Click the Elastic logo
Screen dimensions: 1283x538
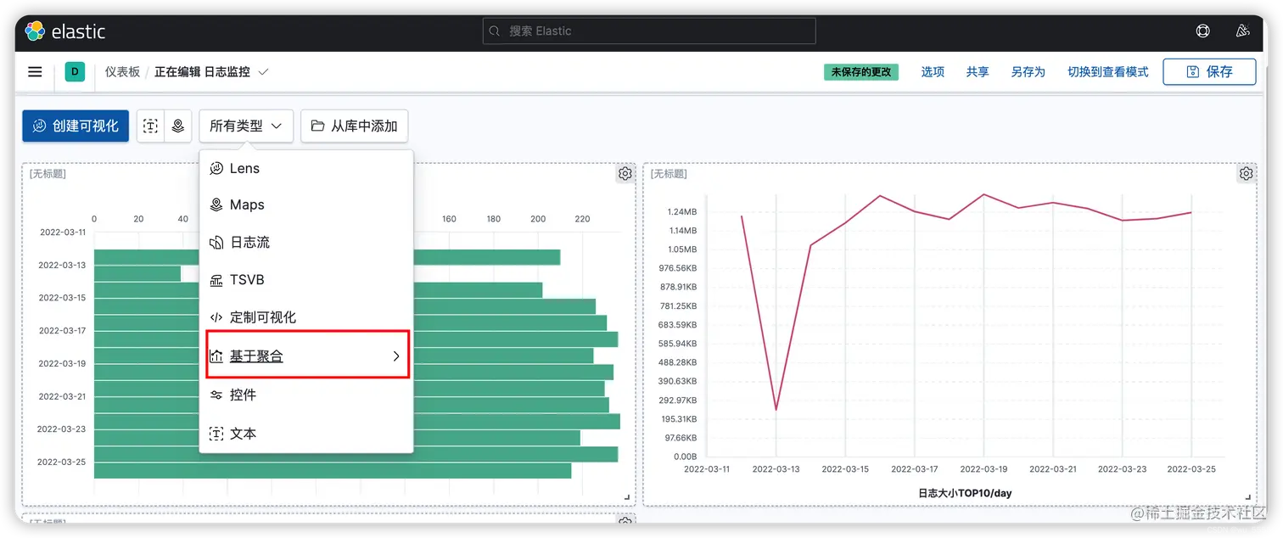tap(64, 31)
